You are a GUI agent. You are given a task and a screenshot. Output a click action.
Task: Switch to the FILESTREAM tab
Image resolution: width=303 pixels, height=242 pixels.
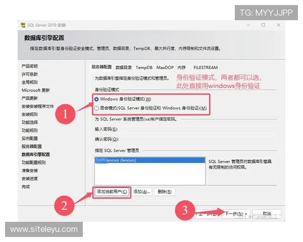206,68
